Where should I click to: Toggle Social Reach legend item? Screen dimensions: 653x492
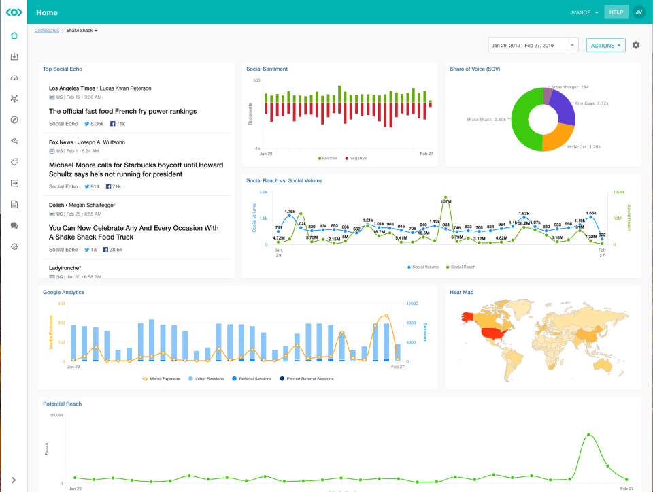[461, 267]
